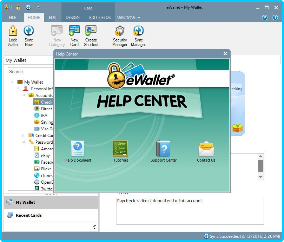This screenshot has height=242, width=284.
Task: Follow the Contact Us link
Action: (x=206, y=160)
